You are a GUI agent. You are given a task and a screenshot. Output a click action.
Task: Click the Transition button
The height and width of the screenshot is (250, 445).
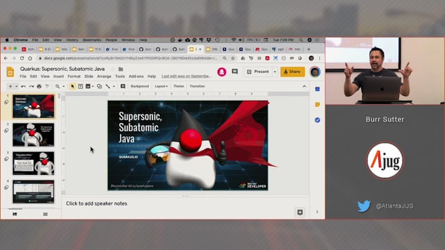197,86
